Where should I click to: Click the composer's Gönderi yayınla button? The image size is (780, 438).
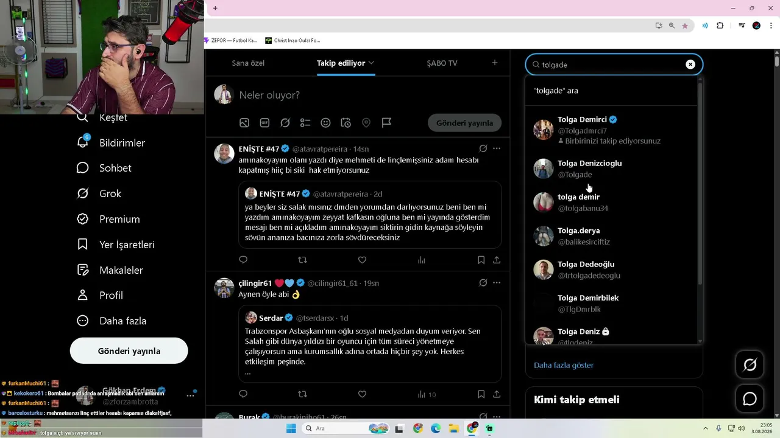(464, 123)
